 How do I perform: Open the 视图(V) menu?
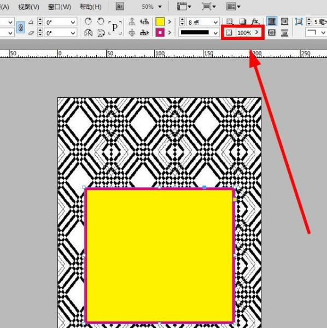click(28, 7)
